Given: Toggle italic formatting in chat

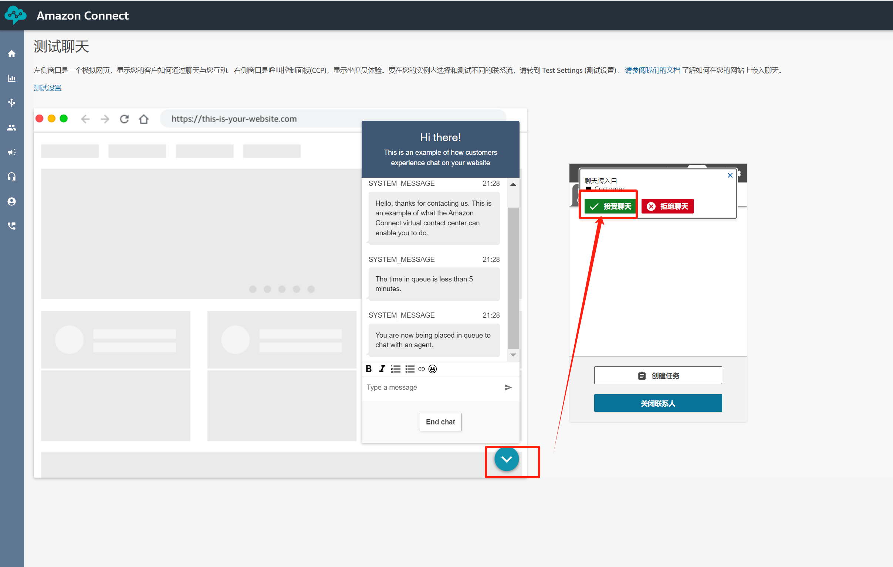Looking at the screenshot, I should coord(382,369).
